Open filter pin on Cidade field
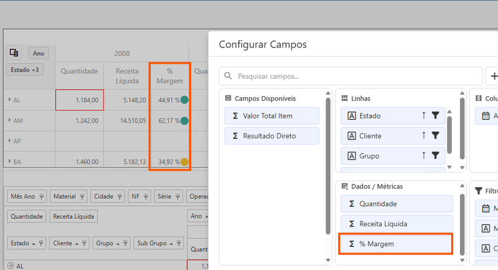The image size is (498, 270). click(x=120, y=196)
